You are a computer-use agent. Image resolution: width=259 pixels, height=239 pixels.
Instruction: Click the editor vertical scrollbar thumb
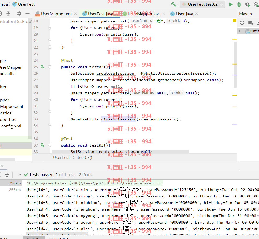point(235,65)
